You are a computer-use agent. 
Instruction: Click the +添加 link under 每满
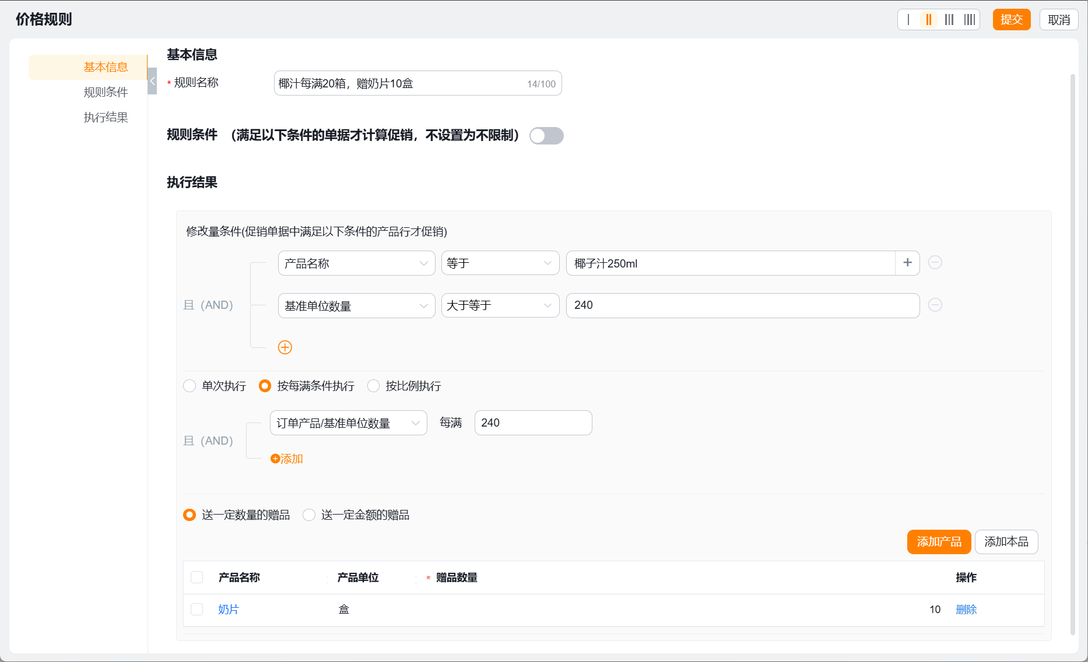tap(287, 459)
